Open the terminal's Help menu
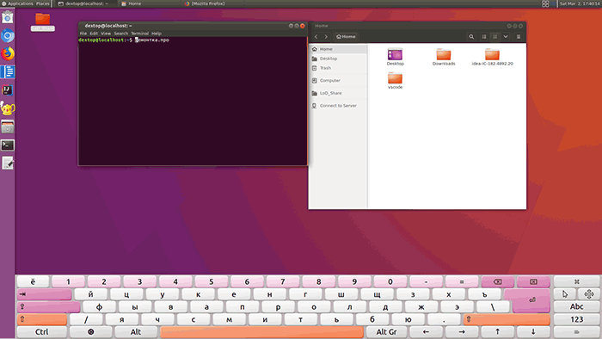This screenshot has width=602, height=339. (157, 34)
